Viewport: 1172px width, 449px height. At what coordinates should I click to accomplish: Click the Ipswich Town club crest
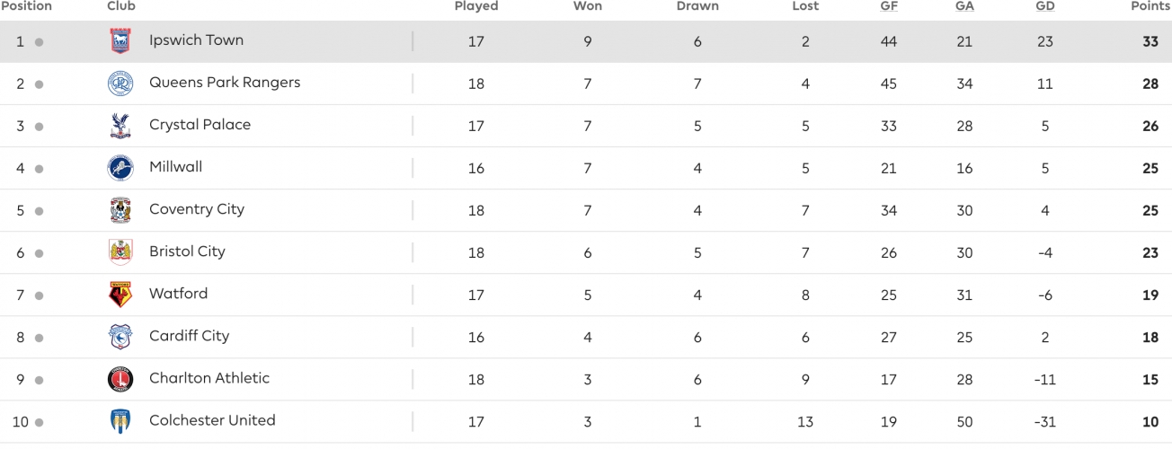120,40
